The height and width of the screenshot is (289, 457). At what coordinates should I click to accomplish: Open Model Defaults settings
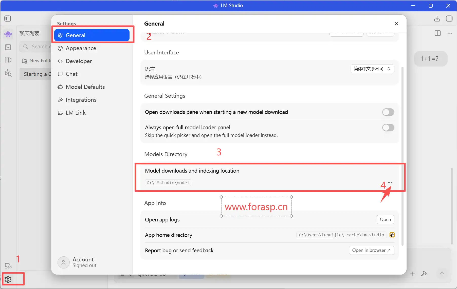[92, 87]
